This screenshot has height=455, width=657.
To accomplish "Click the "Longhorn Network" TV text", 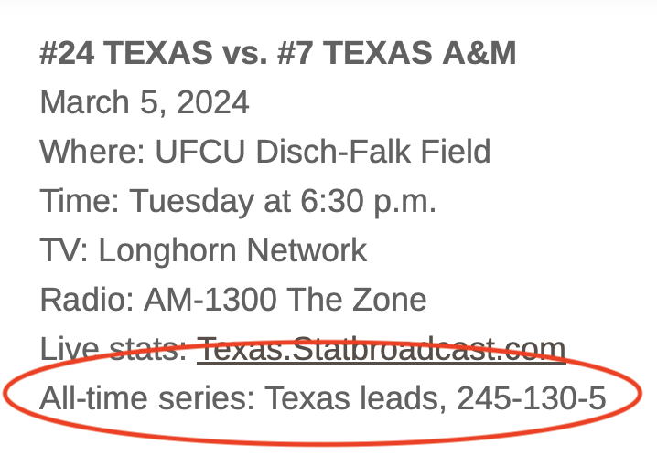I will (232, 250).
